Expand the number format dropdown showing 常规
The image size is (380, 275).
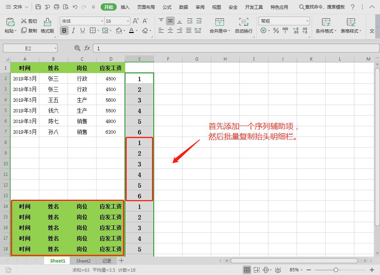point(307,21)
